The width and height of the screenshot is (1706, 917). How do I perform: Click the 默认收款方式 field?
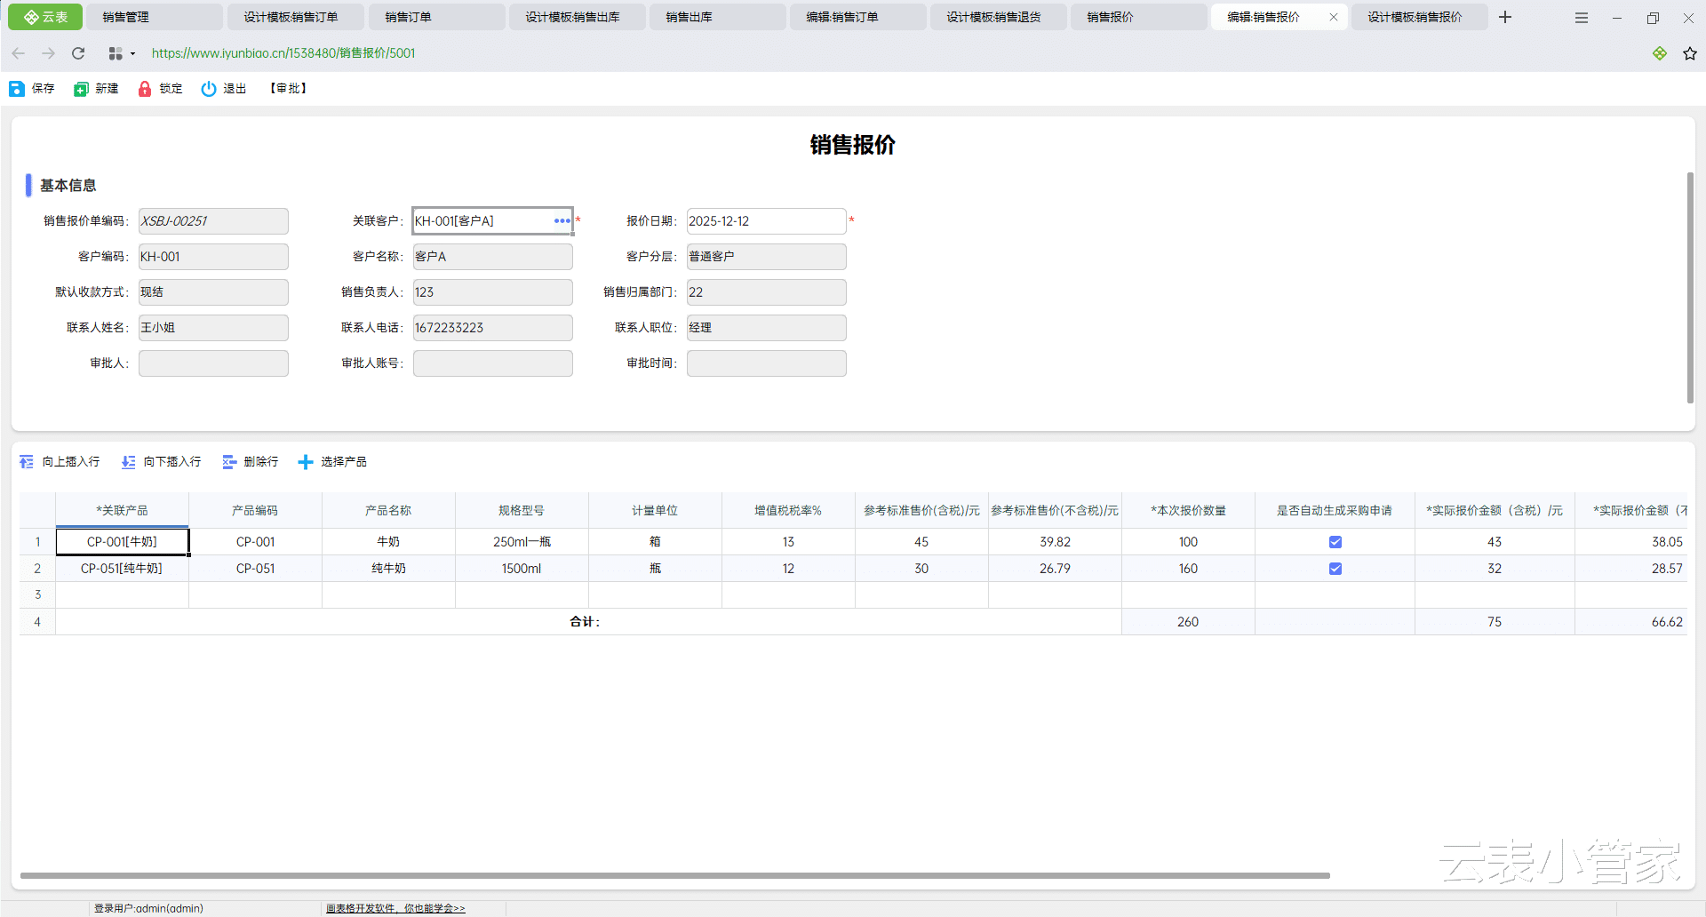click(x=213, y=292)
